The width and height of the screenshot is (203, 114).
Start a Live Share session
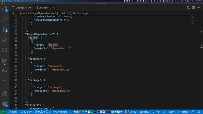(60, 112)
